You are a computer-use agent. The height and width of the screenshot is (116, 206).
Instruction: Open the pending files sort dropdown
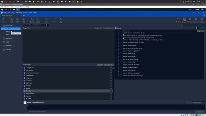(x=33, y=25)
